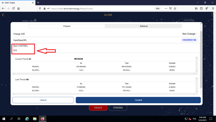Open the Firefox account icon
The width and height of the screenshot is (216, 122).
tap(207, 8)
